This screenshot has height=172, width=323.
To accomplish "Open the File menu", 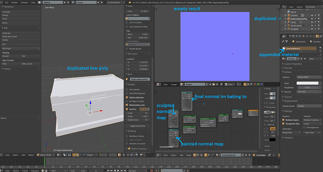I will point(7,2).
